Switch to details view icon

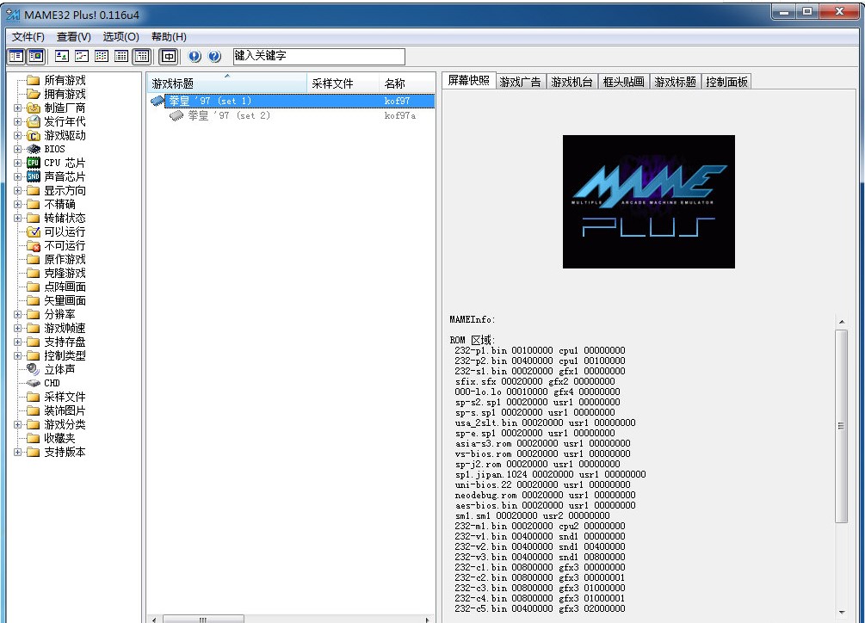click(121, 56)
